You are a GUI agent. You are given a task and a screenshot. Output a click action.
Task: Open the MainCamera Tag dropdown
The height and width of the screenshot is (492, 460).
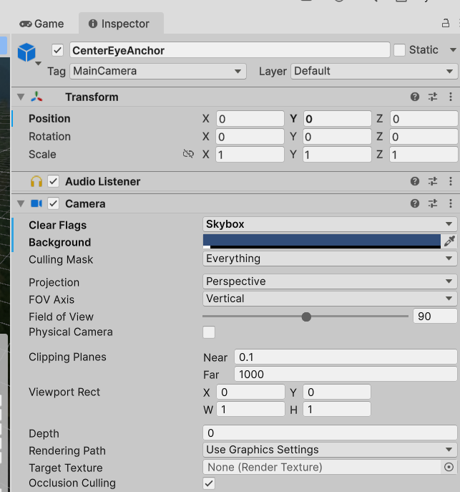tap(158, 71)
